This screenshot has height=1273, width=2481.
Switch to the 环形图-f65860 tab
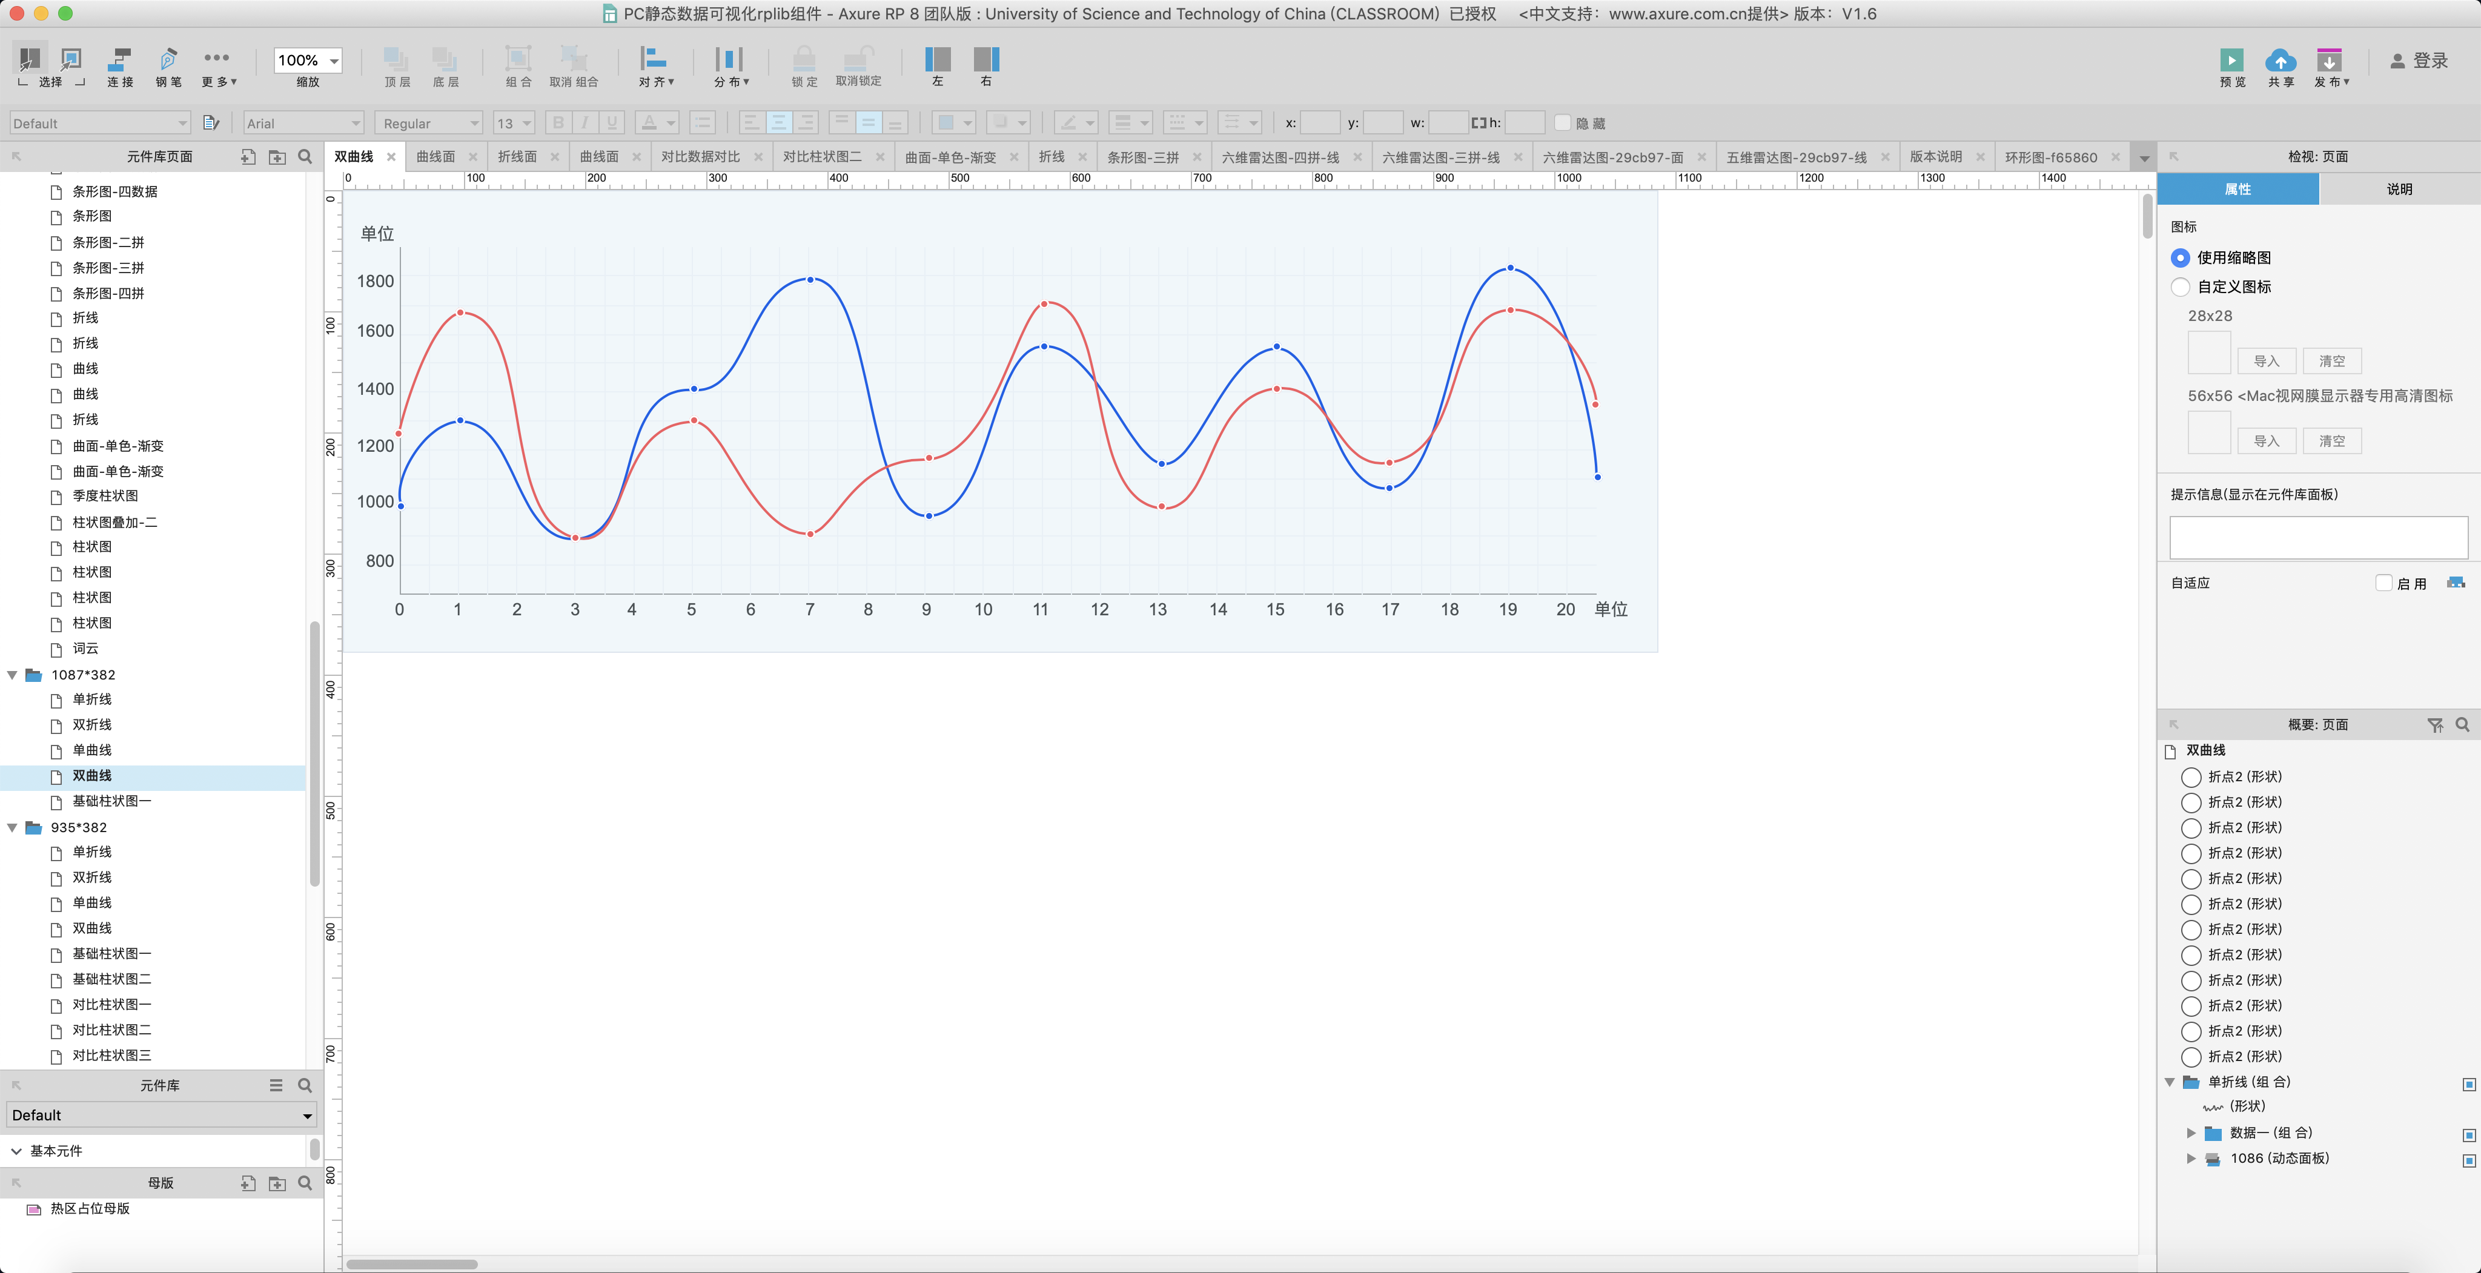pyautogui.click(x=2050, y=158)
